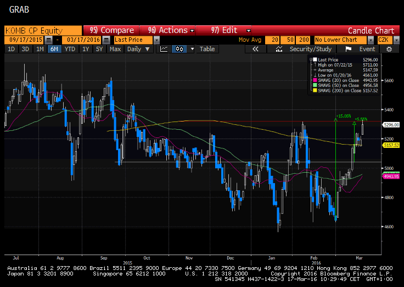Click the 95) Compare button
This screenshot has height=287, width=404.
[x=111, y=30]
